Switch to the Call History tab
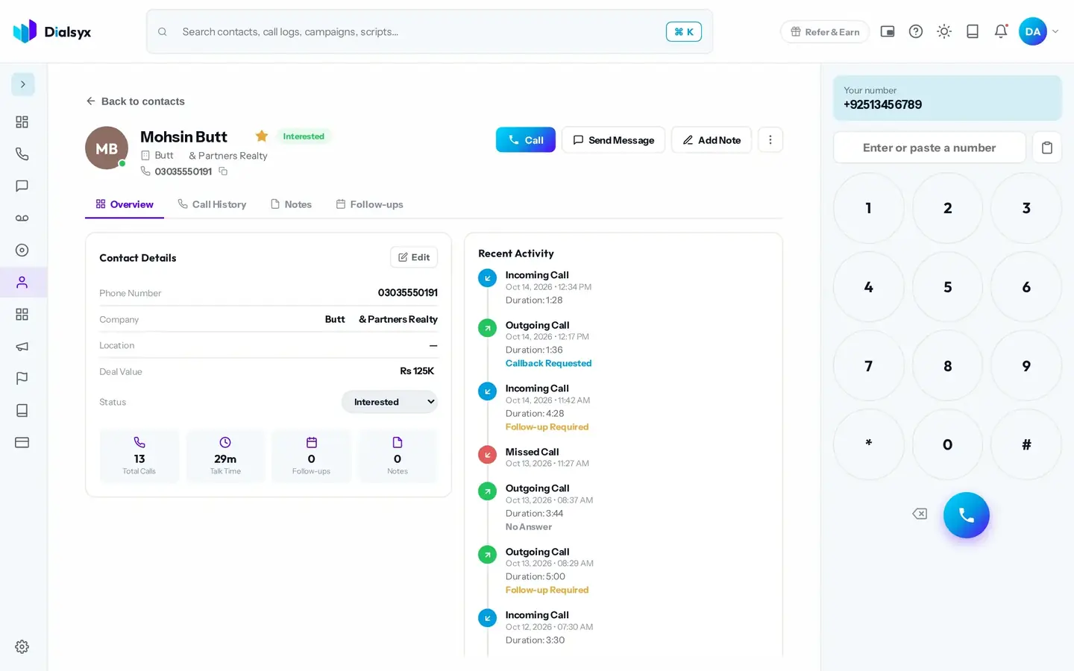Viewport: 1074px width, 671px height. tap(212, 204)
